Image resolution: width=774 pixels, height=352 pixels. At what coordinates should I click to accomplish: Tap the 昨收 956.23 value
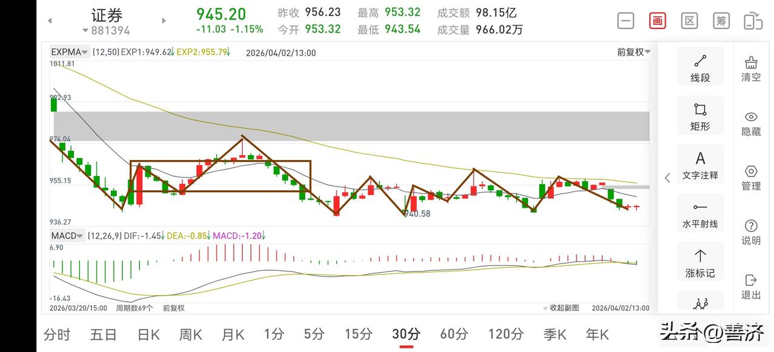323,13
